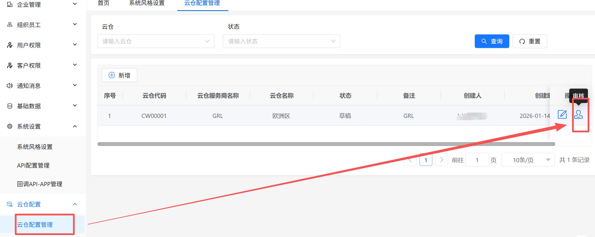The height and width of the screenshot is (237, 595).
Task: Click the page number input field
Action: click(x=477, y=160)
